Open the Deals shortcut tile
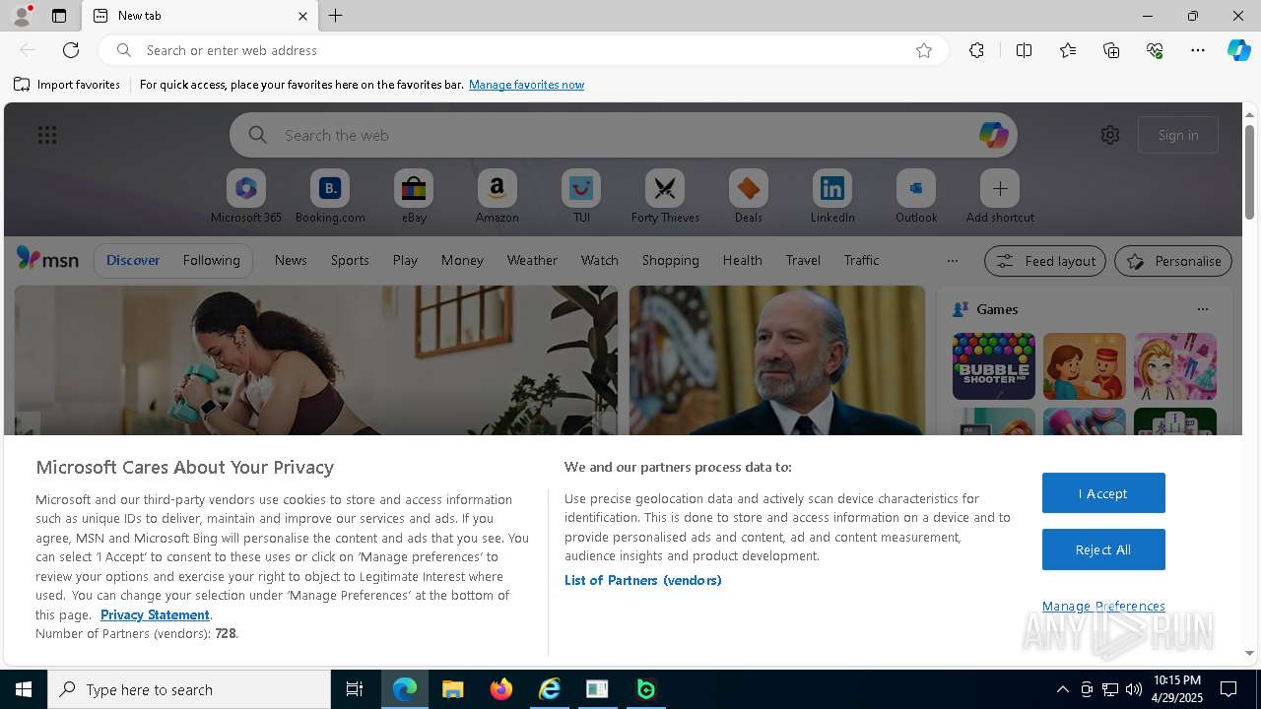1261x709 pixels. 749,196
